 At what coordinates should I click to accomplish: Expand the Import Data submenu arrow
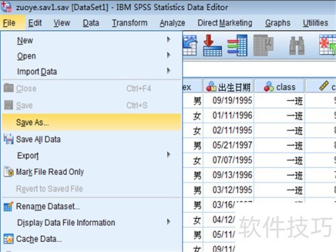tap(169, 71)
